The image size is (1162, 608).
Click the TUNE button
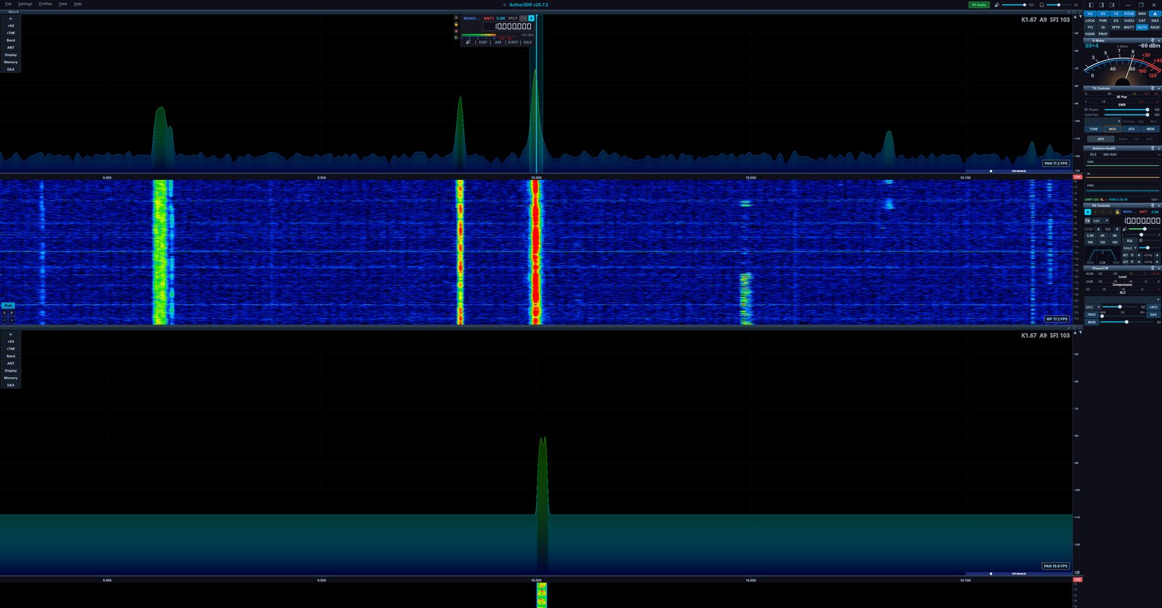(1094, 129)
